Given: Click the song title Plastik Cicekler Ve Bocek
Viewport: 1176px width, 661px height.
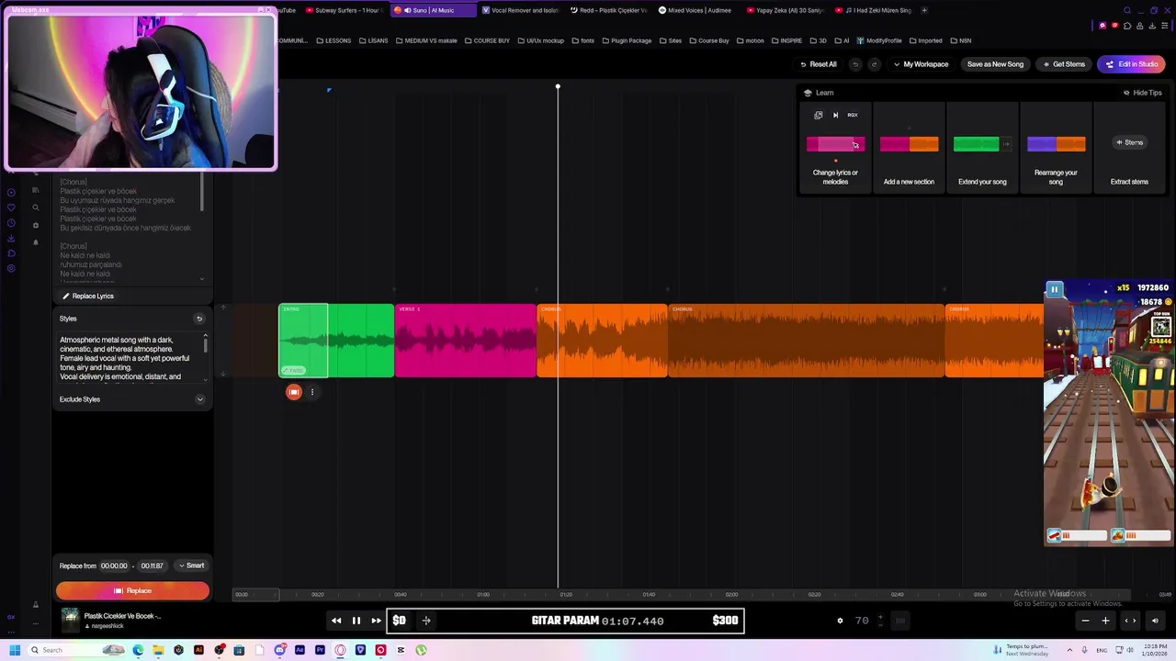Looking at the screenshot, I should pos(122,616).
